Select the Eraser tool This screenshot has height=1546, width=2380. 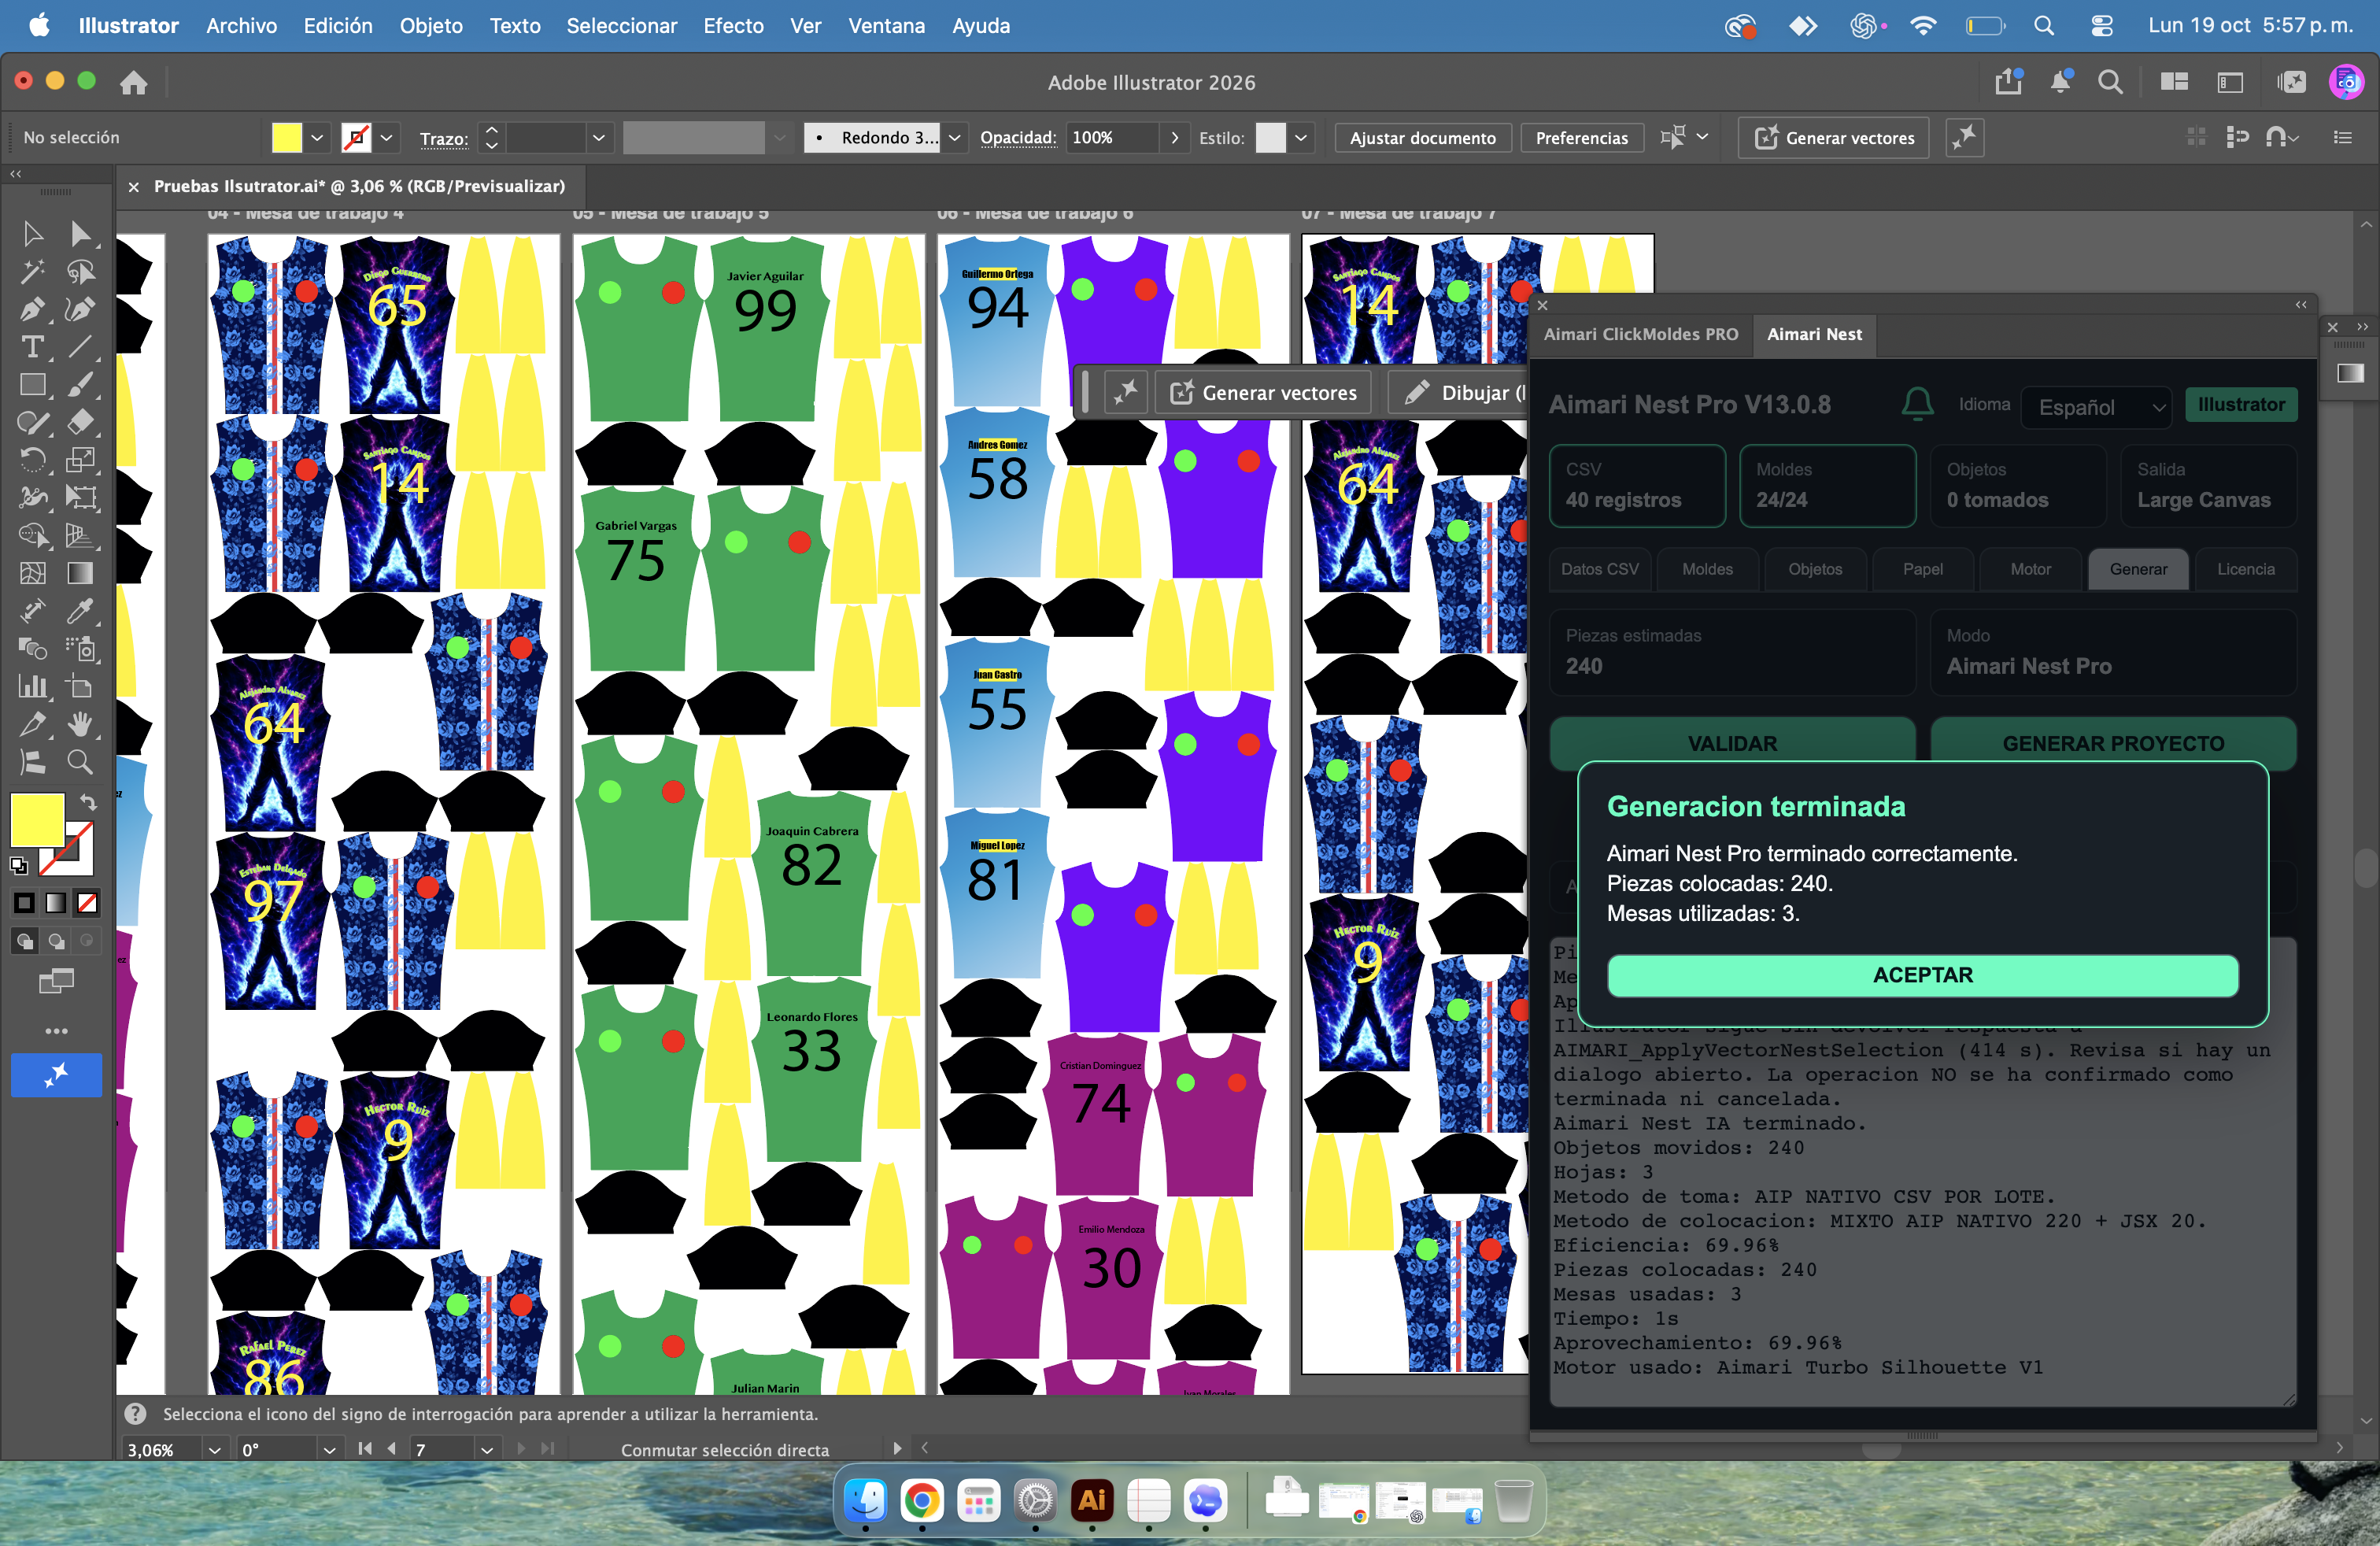pyautogui.click(x=80, y=423)
